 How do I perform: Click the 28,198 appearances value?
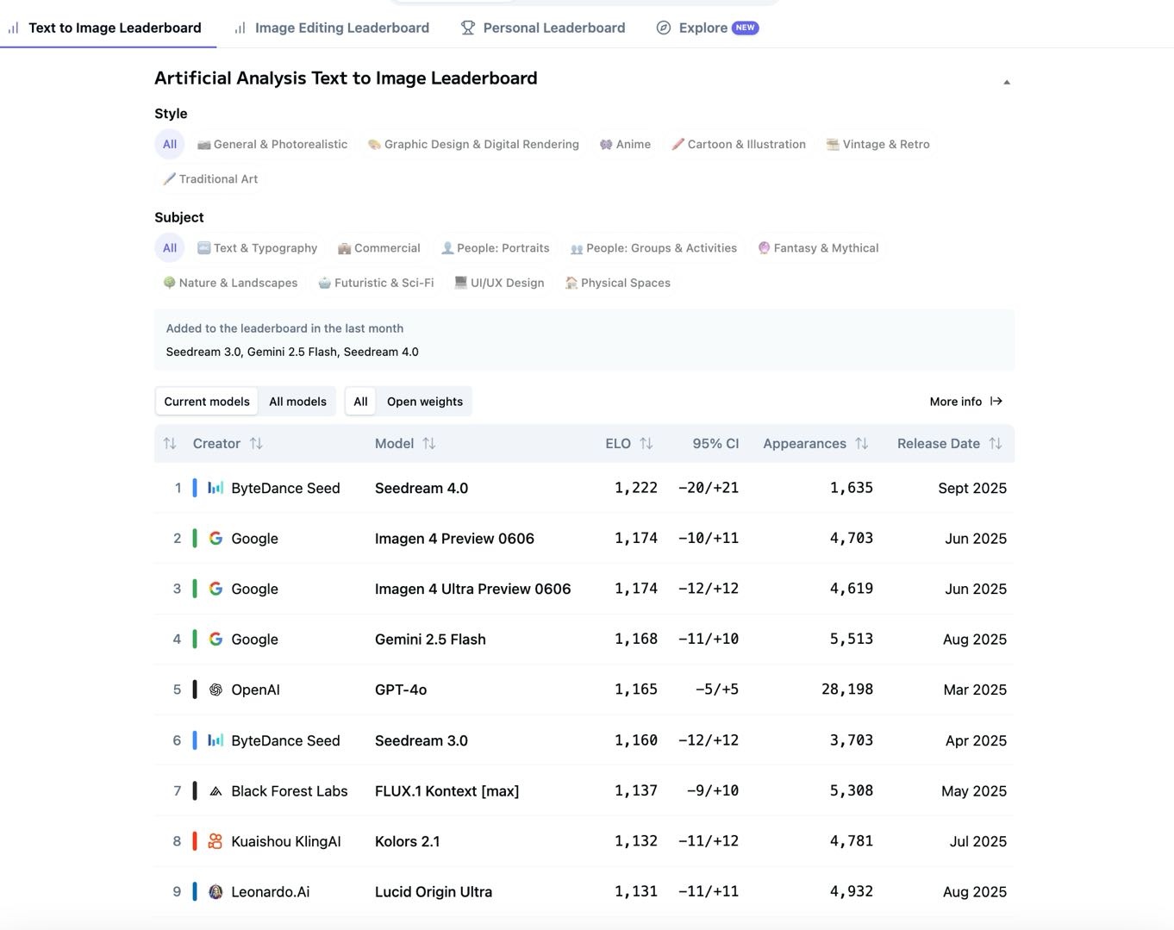[x=847, y=690]
